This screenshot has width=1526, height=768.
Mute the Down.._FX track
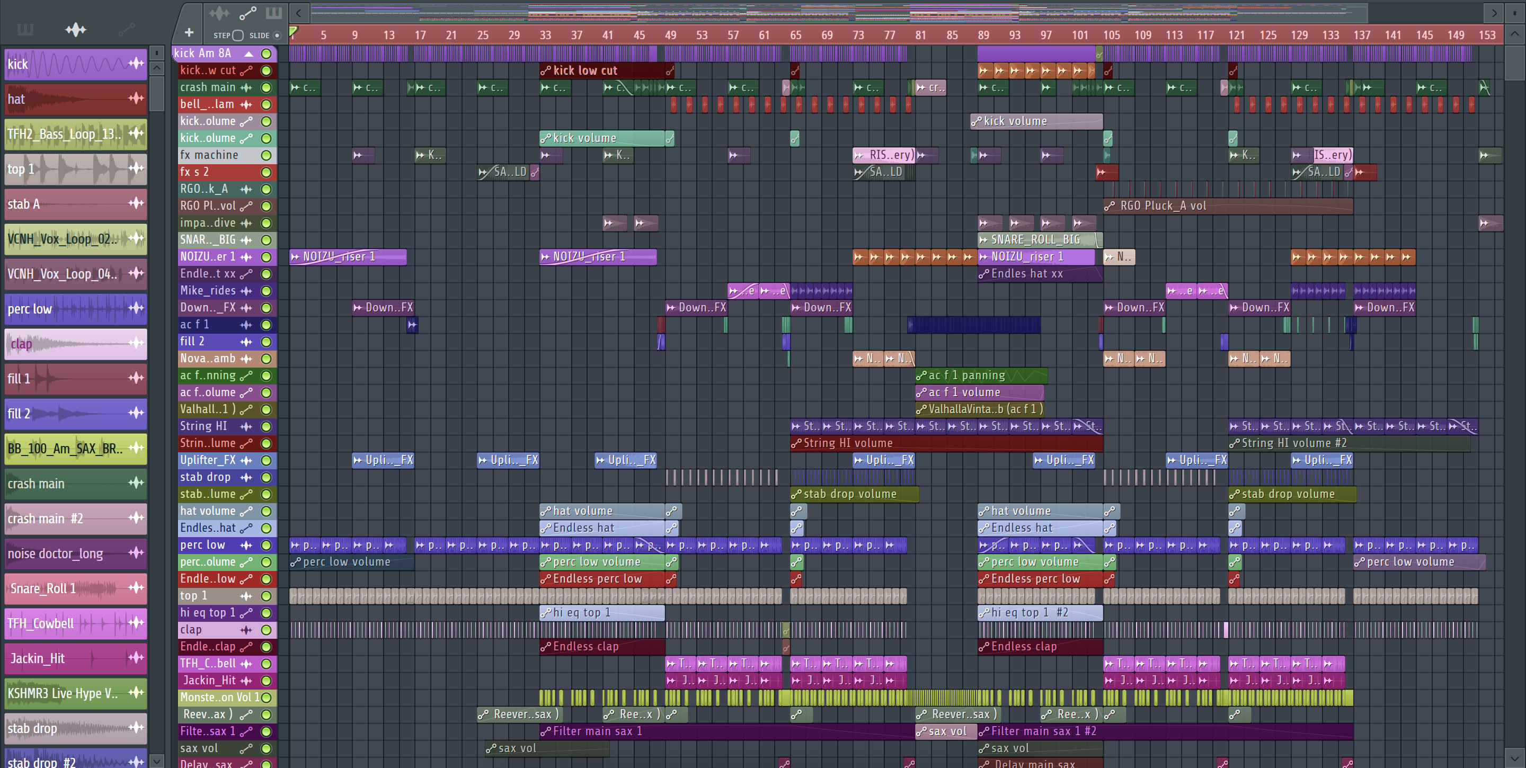pos(267,308)
